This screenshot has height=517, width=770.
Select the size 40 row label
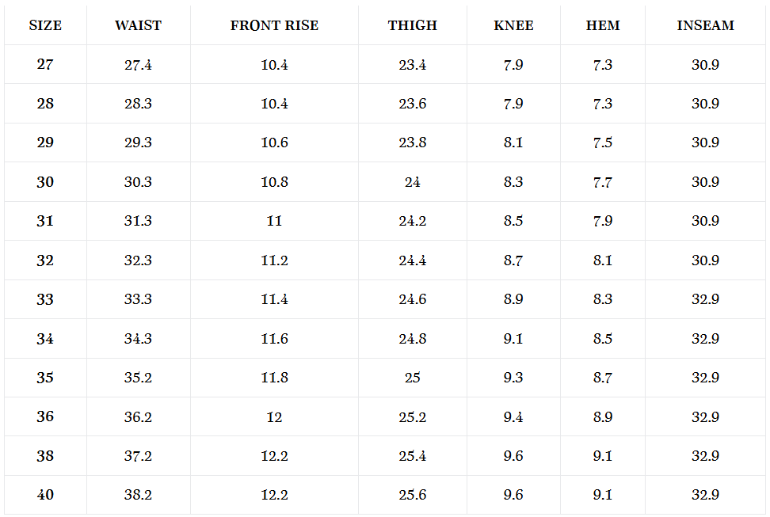click(45, 495)
